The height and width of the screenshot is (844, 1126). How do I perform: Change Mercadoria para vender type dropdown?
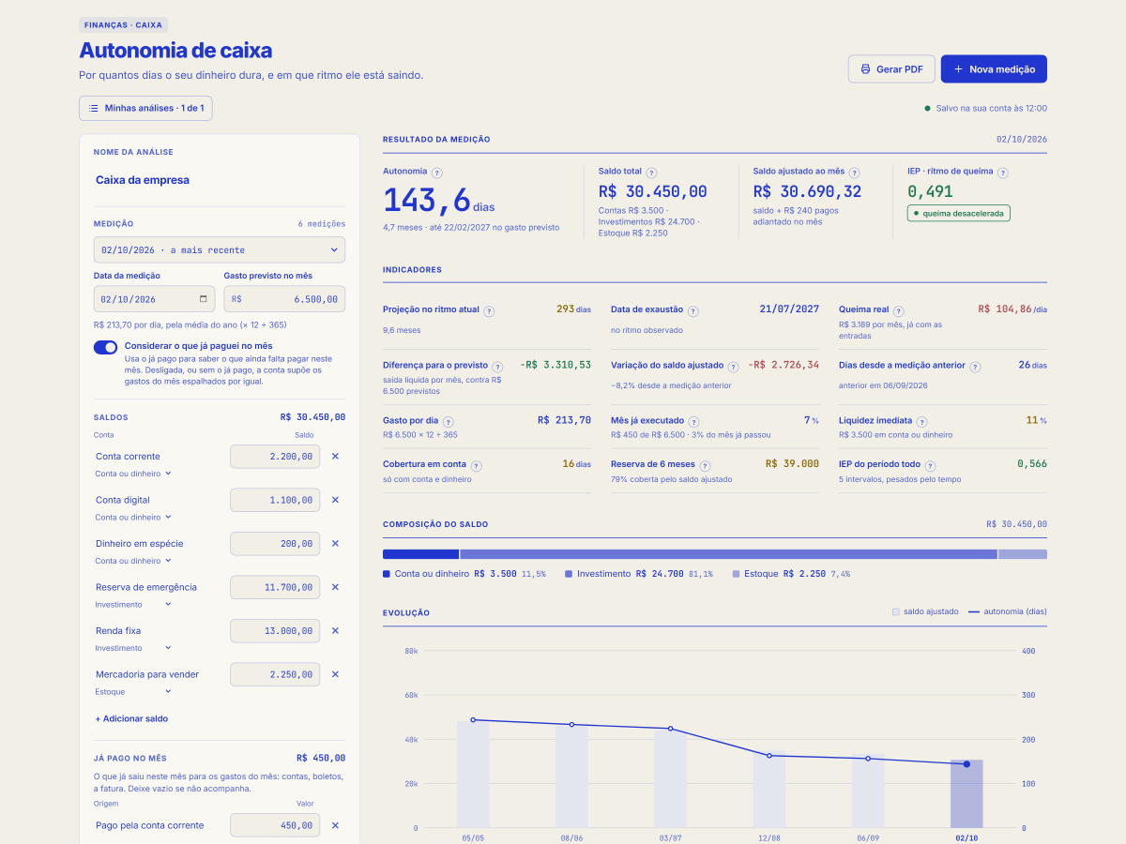(134, 692)
